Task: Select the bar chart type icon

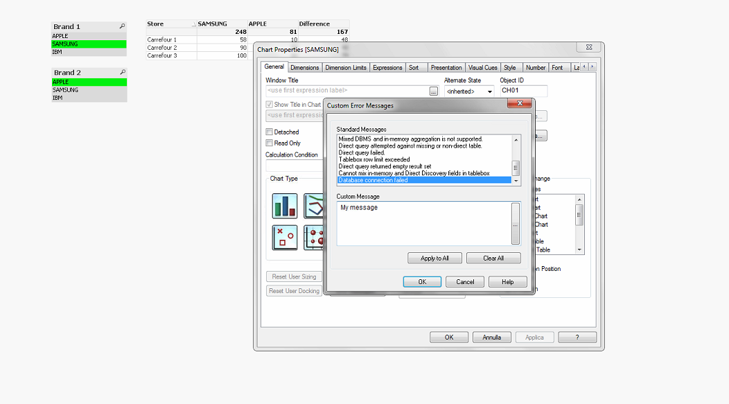Action: tap(285, 206)
